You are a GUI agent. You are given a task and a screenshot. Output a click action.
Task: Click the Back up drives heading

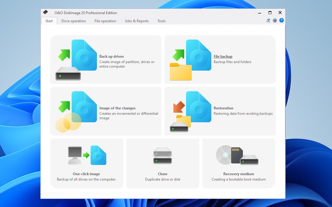(111, 56)
